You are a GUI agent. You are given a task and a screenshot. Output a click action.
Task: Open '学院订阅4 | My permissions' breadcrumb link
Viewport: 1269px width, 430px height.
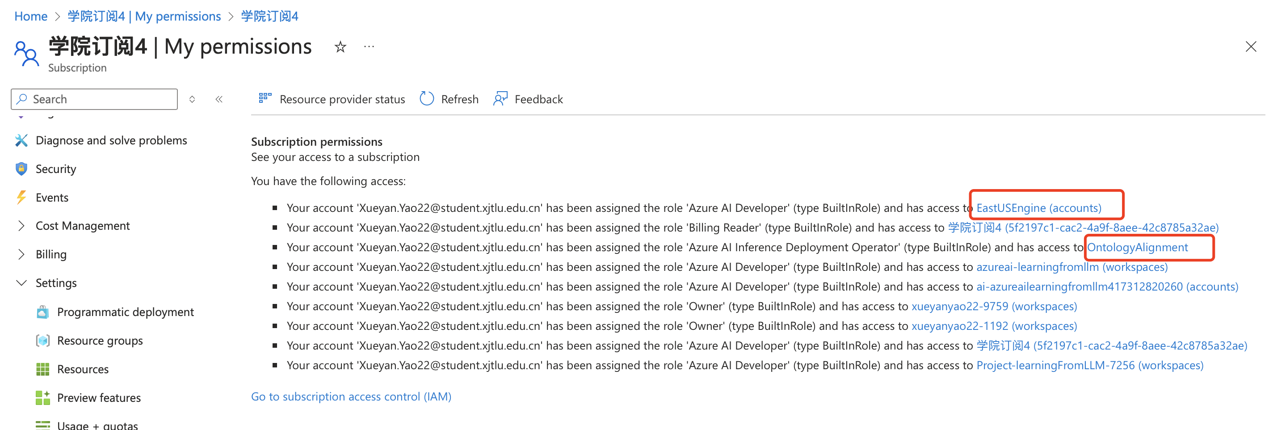pos(144,16)
